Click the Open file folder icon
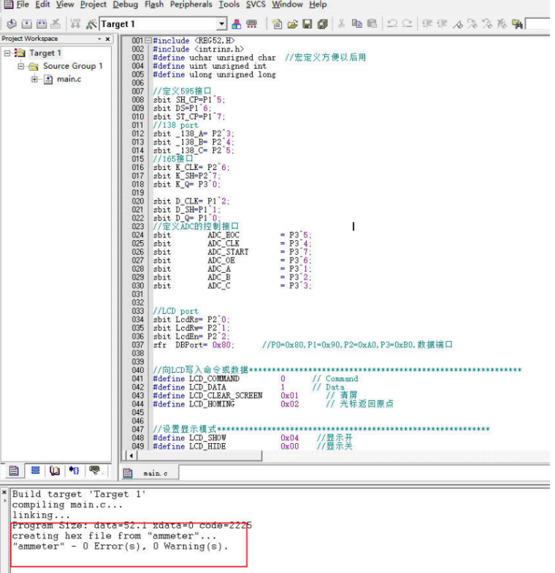The width and height of the screenshot is (555, 573). 292,24
